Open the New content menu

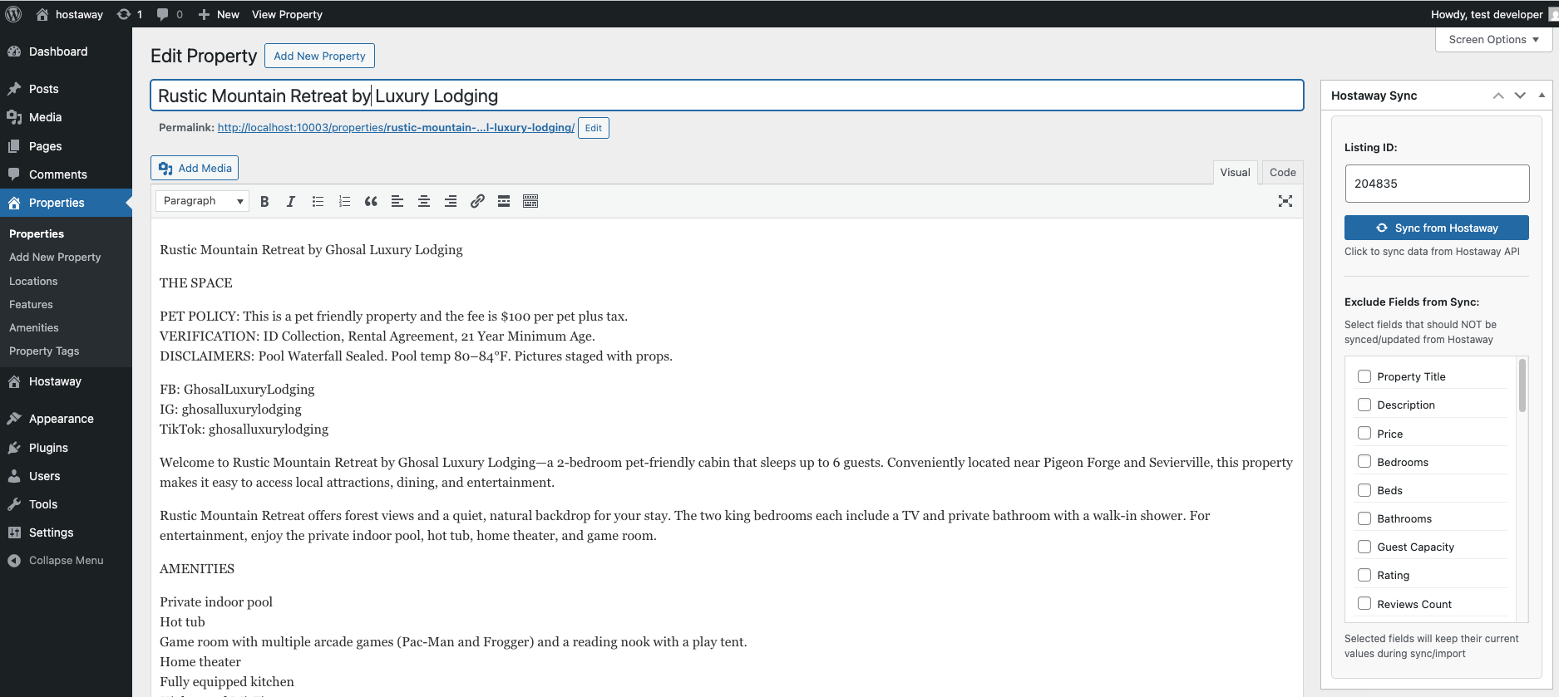click(x=219, y=14)
